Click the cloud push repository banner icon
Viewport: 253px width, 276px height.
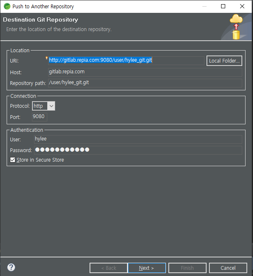[x=236, y=27]
